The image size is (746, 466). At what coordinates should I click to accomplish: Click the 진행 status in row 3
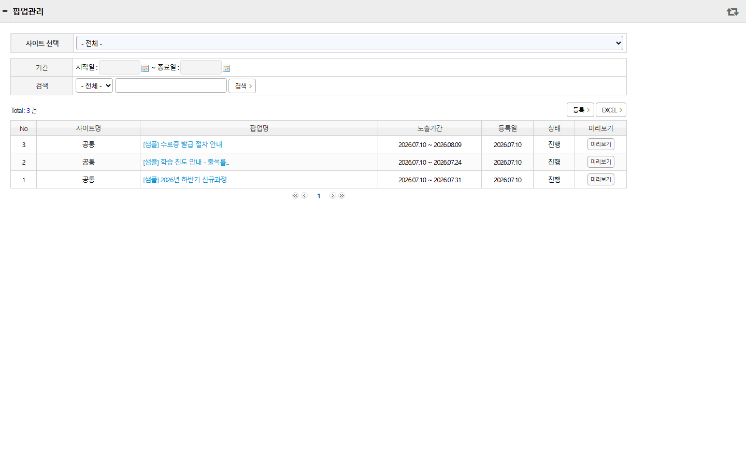point(554,144)
